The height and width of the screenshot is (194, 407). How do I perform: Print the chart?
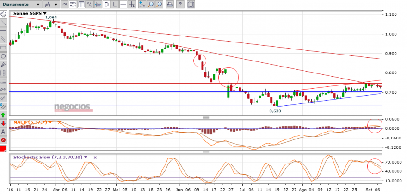pos(169,5)
